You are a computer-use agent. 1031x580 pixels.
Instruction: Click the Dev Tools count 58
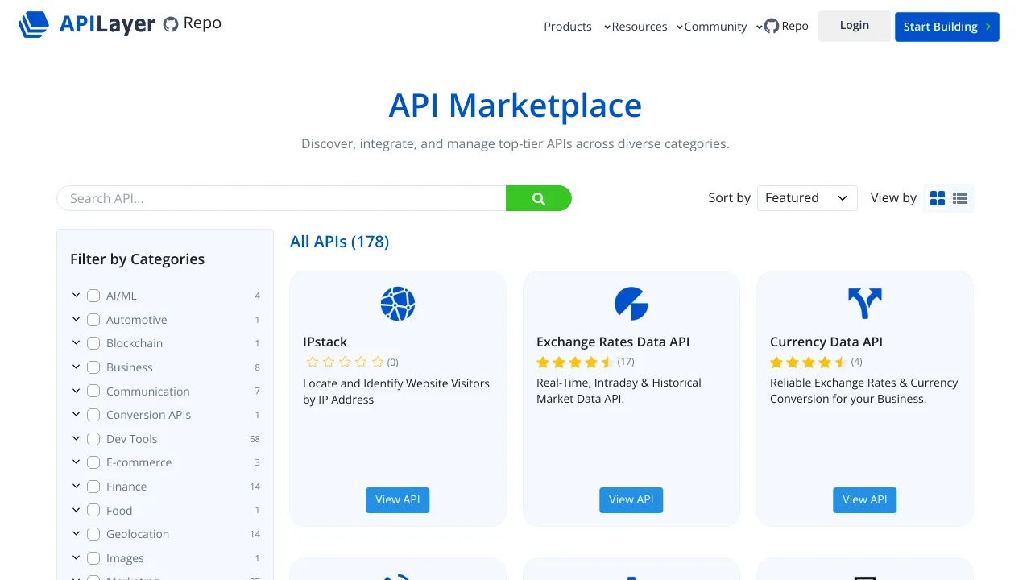pyautogui.click(x=255, y=439)
